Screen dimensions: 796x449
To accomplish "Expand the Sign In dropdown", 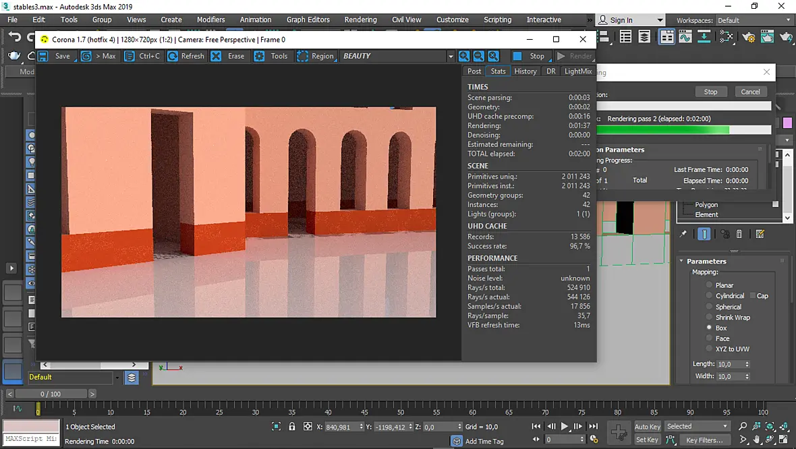I will [660, 20].
